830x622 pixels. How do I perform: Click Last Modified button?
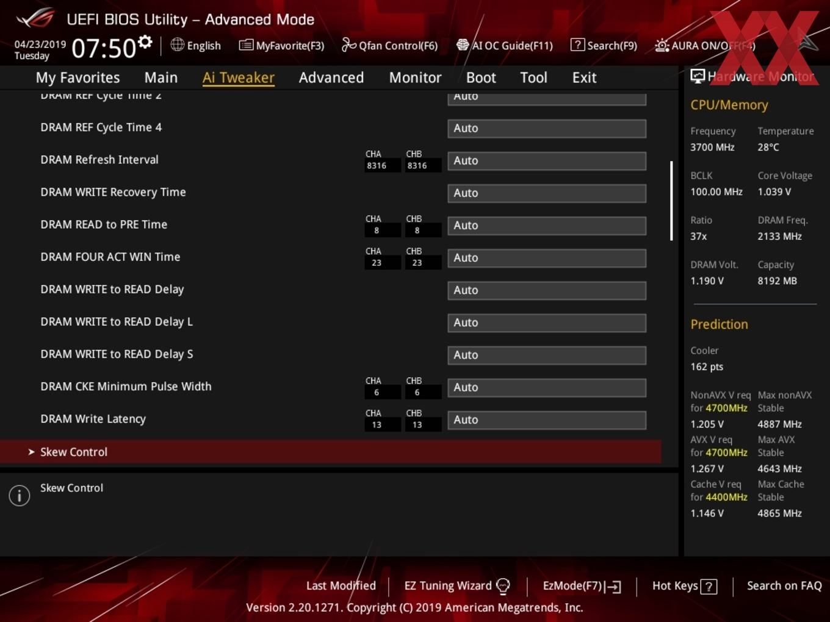click(x=341, y=586)
